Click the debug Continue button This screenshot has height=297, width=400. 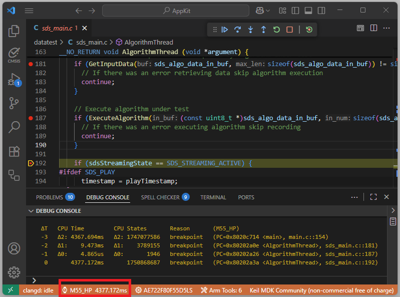[225, 30]
